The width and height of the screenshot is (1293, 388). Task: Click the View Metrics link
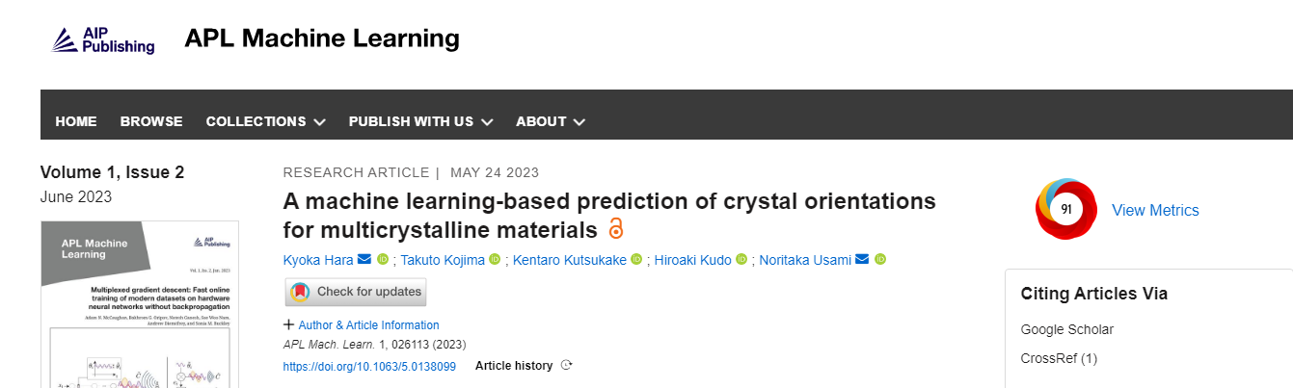click(1155, 210)
